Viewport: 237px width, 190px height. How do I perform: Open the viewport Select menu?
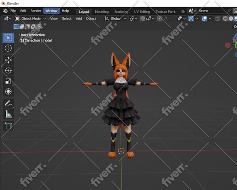[67, 19]
